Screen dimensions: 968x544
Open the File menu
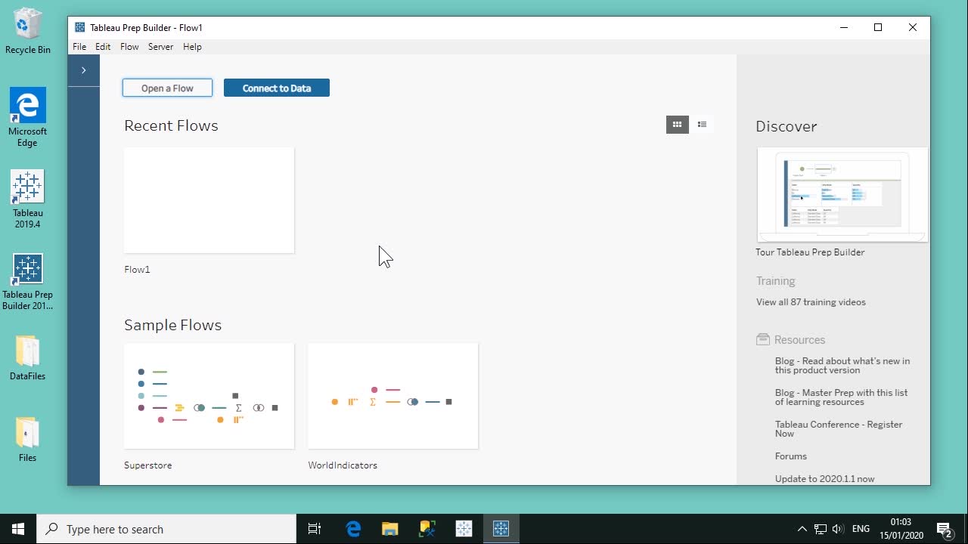pyautogui.click(x=79, y=47)
